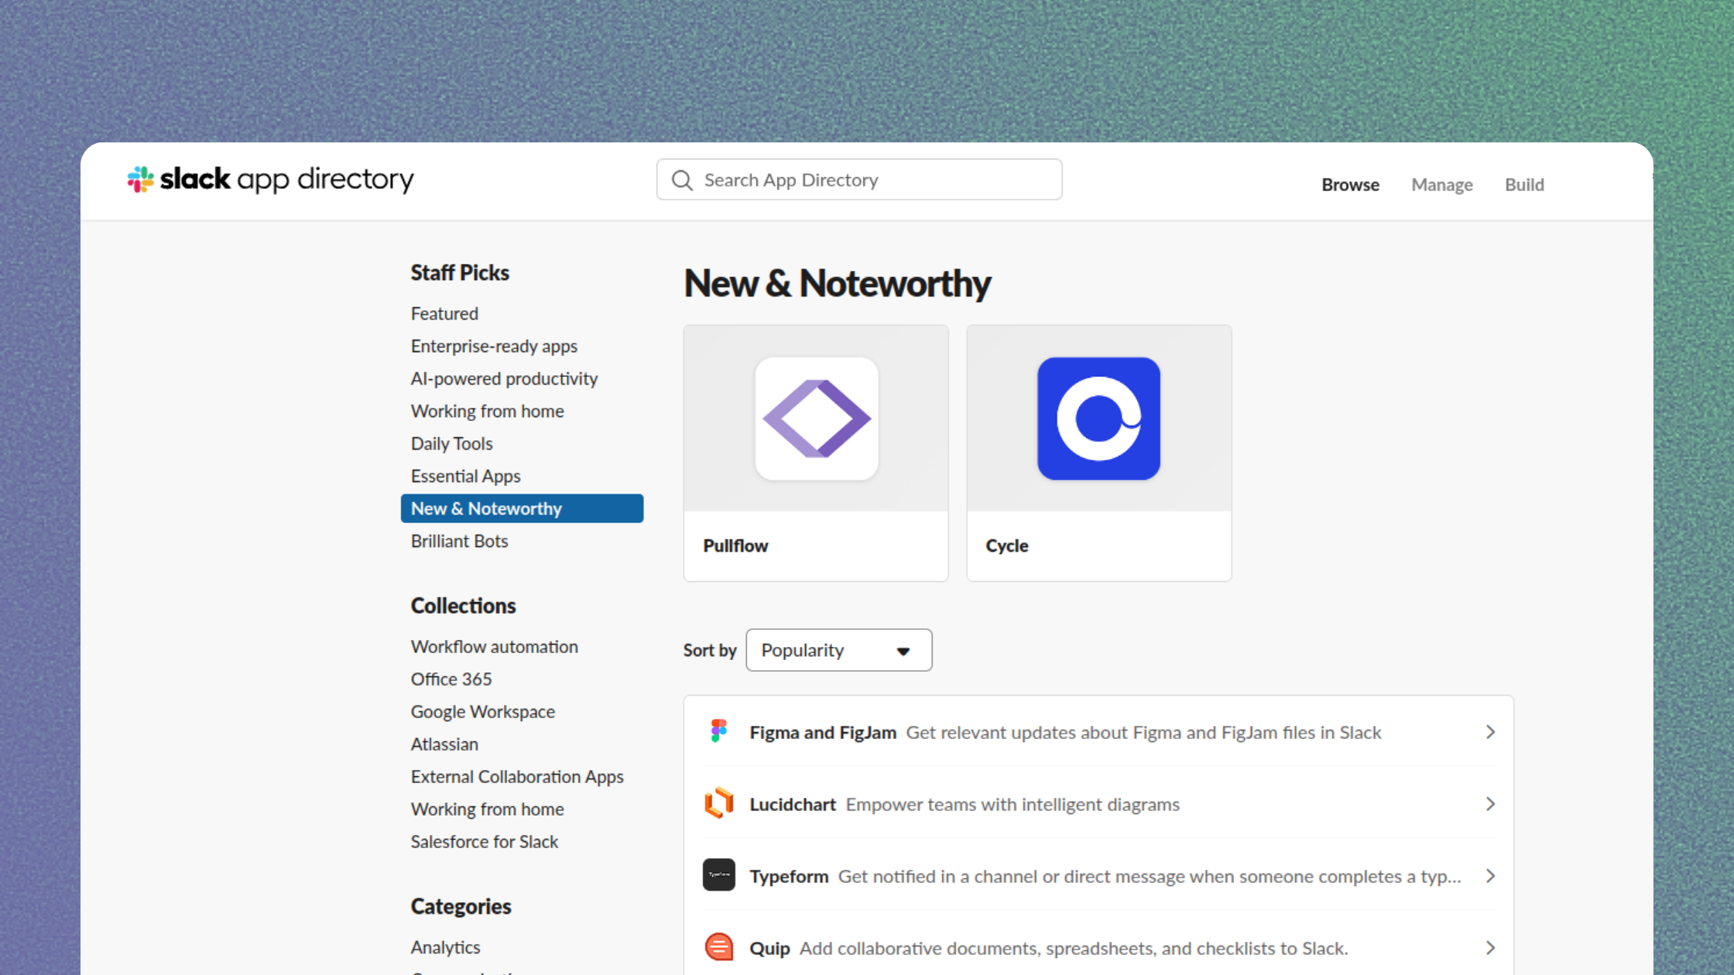Click the Pullflow card title
1734x975 pixels.
[x=735, y=546]
